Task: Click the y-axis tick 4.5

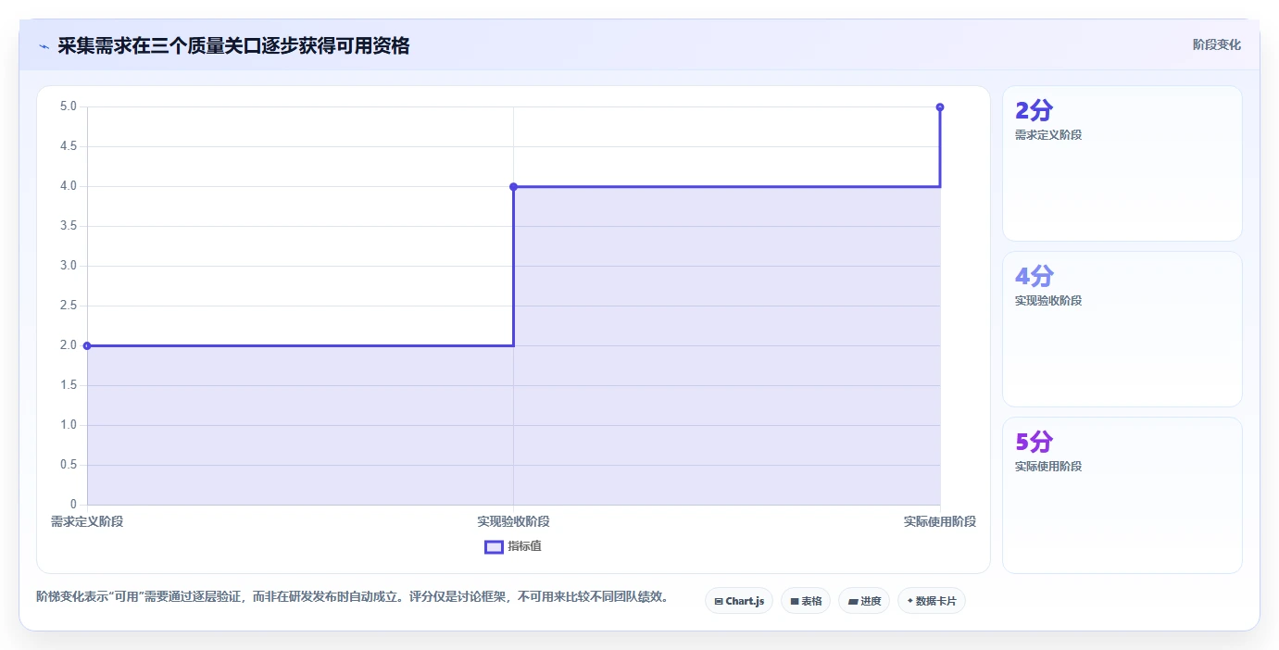Action: point(69,146)
